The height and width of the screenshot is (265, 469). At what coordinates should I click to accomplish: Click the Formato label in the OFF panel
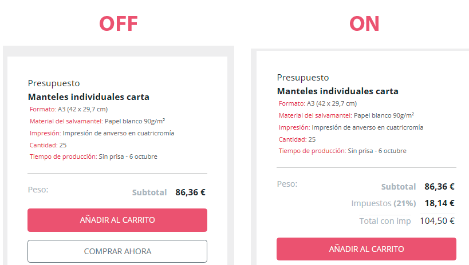click(x=43, y=109)
